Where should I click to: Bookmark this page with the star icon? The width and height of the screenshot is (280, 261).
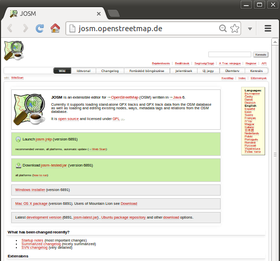pyautogui.click(x=234, y=28)
